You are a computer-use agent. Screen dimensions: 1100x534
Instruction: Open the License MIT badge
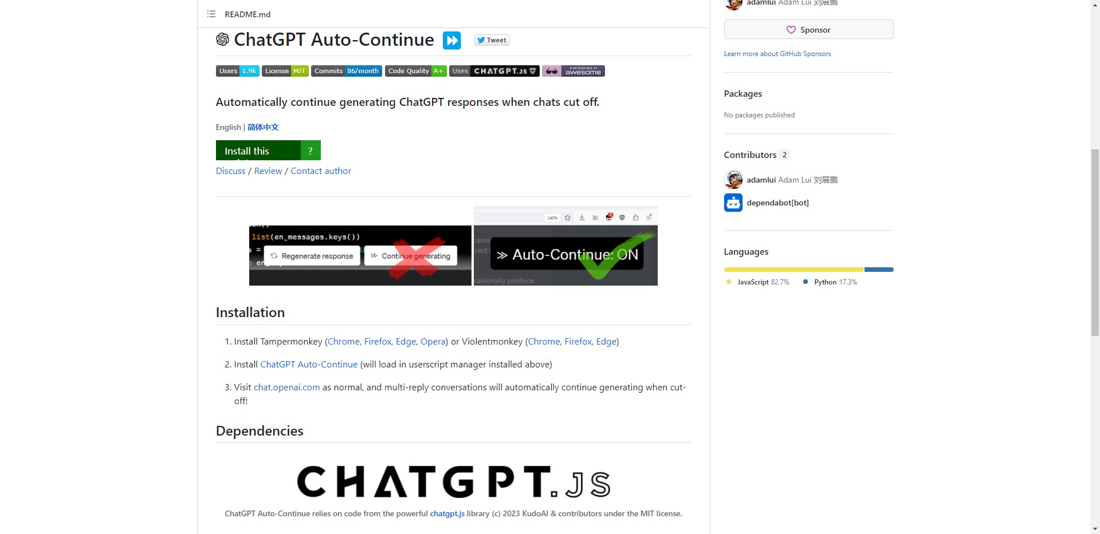click(x=285, y=71)
